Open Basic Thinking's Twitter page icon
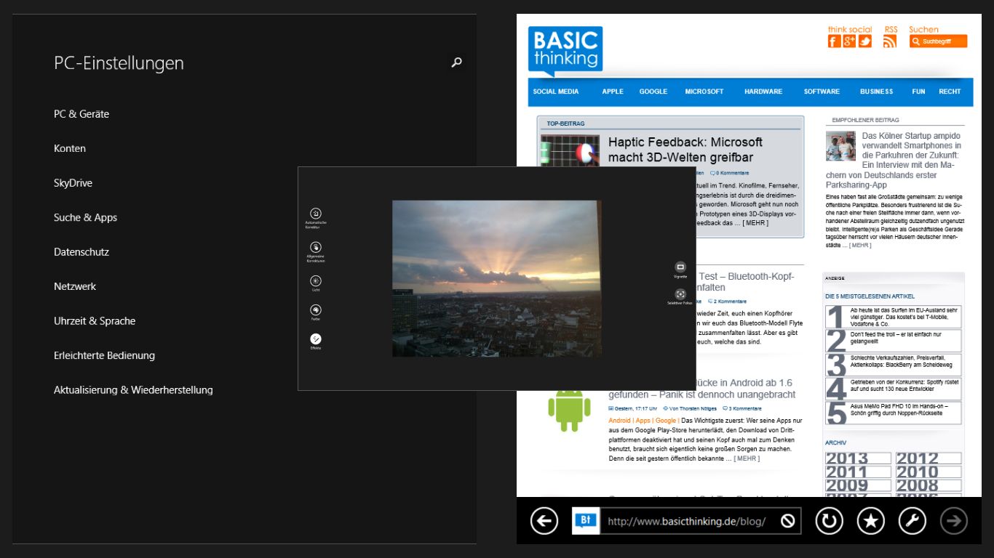The height and width of the screenshot is (558, 994). click(x=864, y=41)
